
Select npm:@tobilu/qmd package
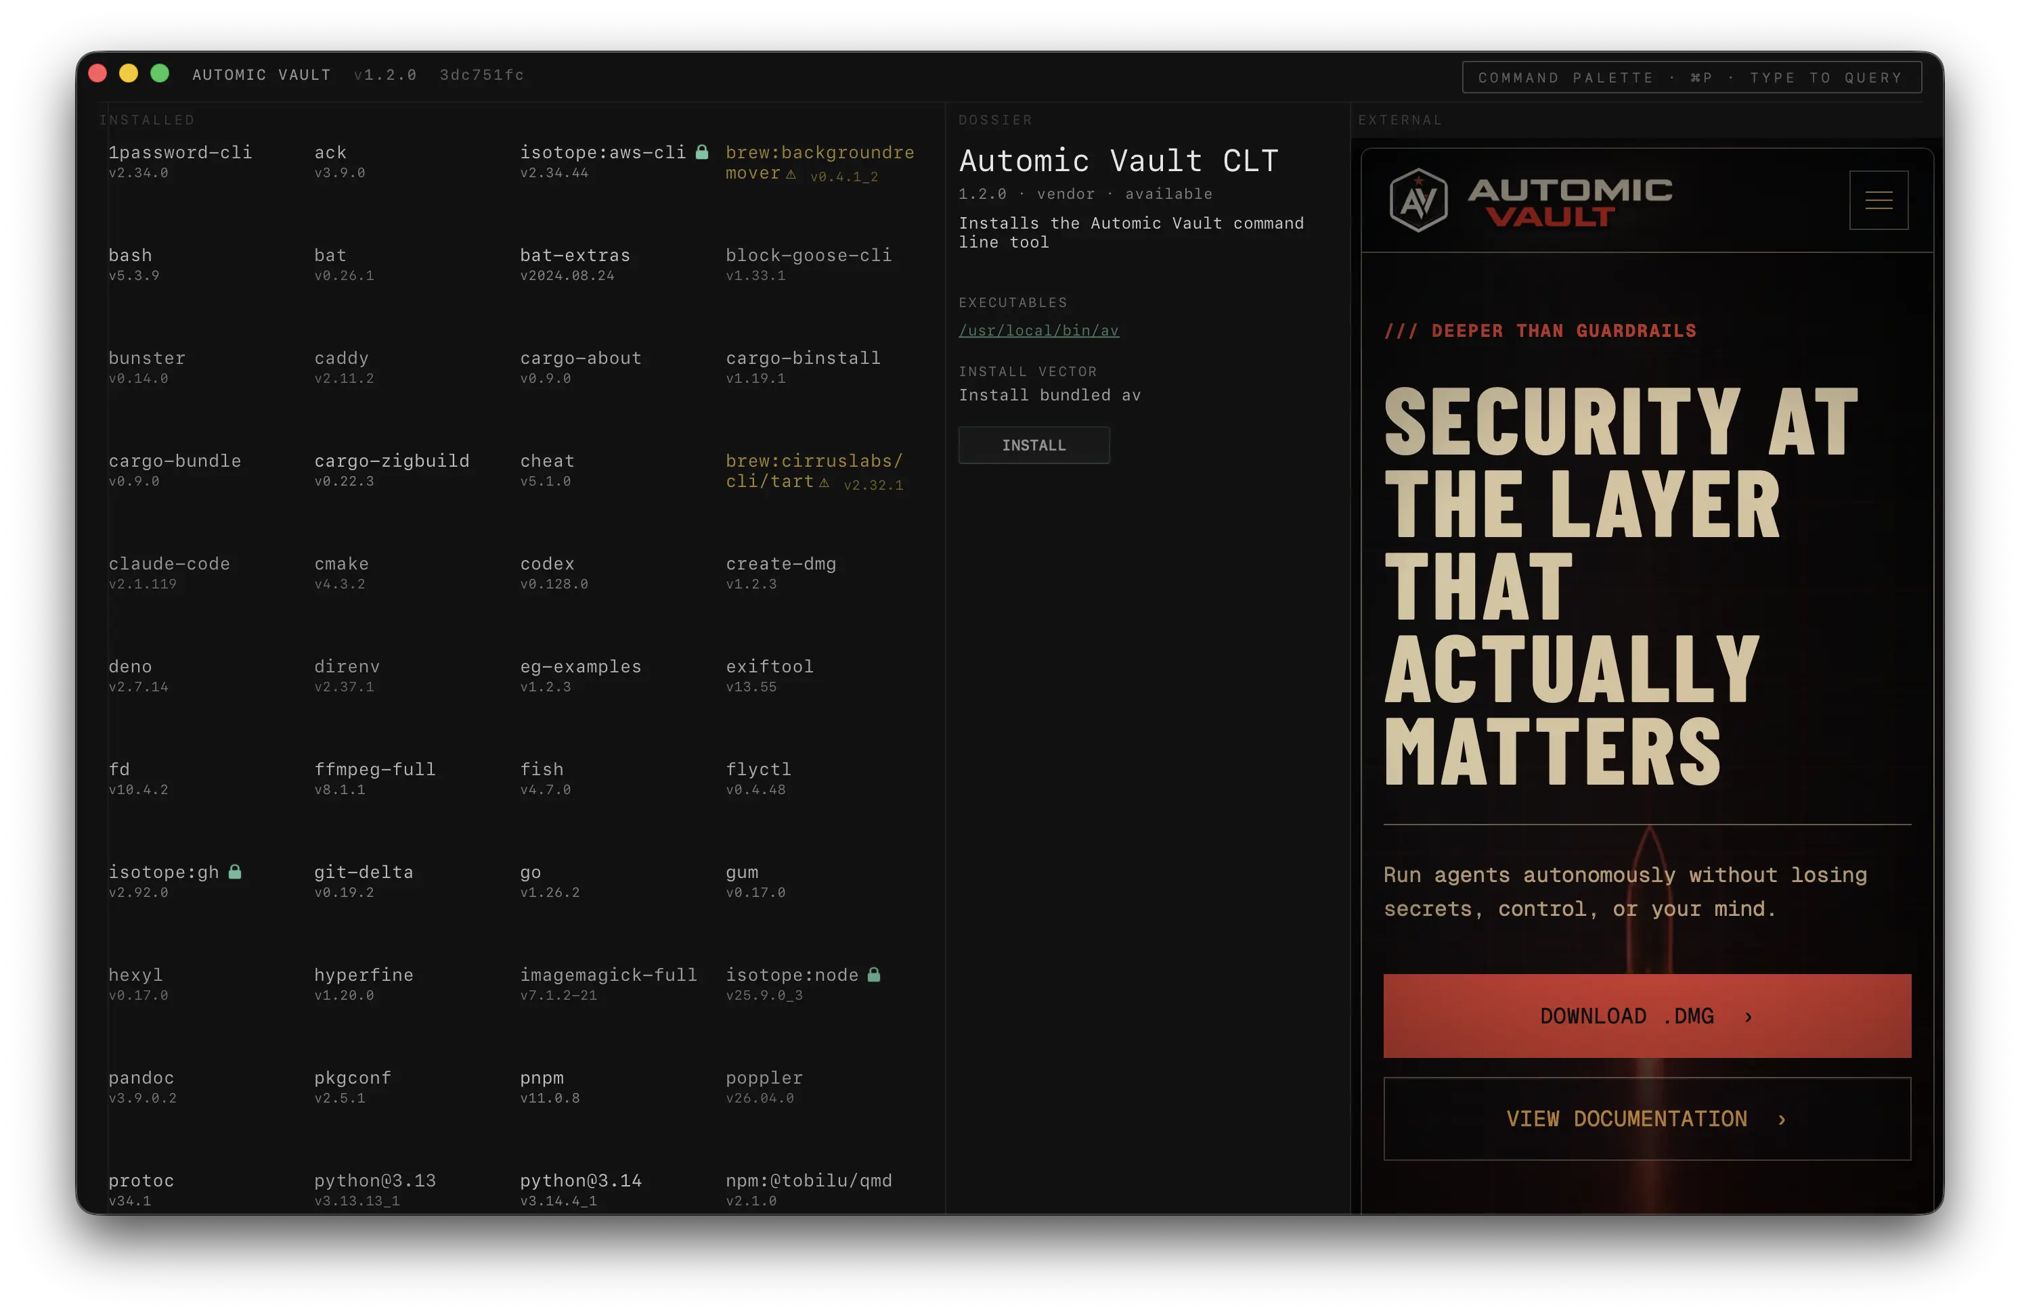pos(808,1189)
